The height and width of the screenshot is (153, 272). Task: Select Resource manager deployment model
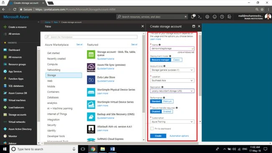(160, 60)
